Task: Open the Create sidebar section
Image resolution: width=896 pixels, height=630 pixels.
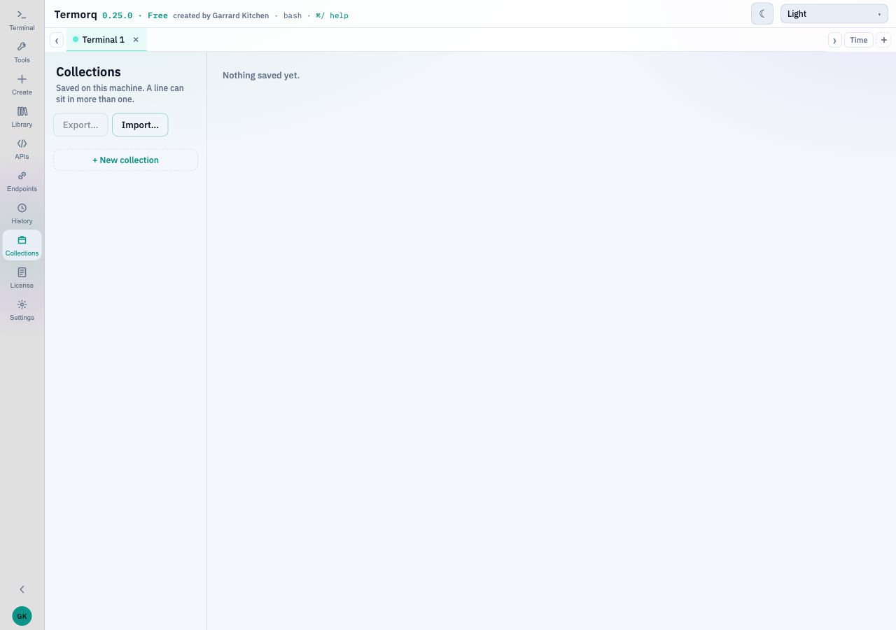Action: click(x=22, y=84)
